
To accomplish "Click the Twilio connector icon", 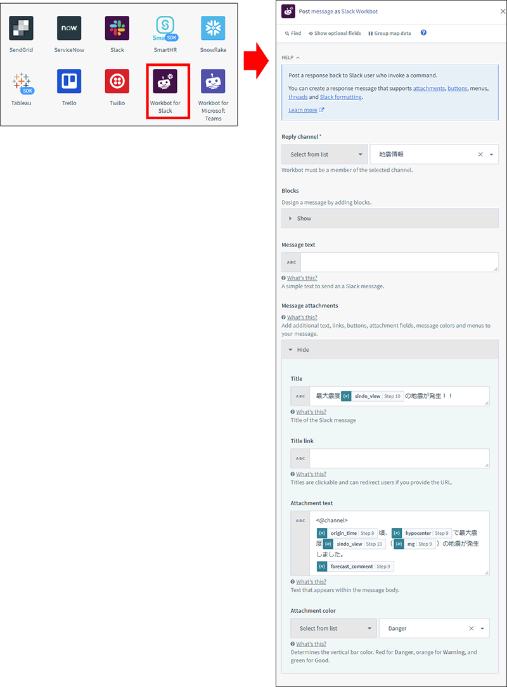I will [117, 82].
